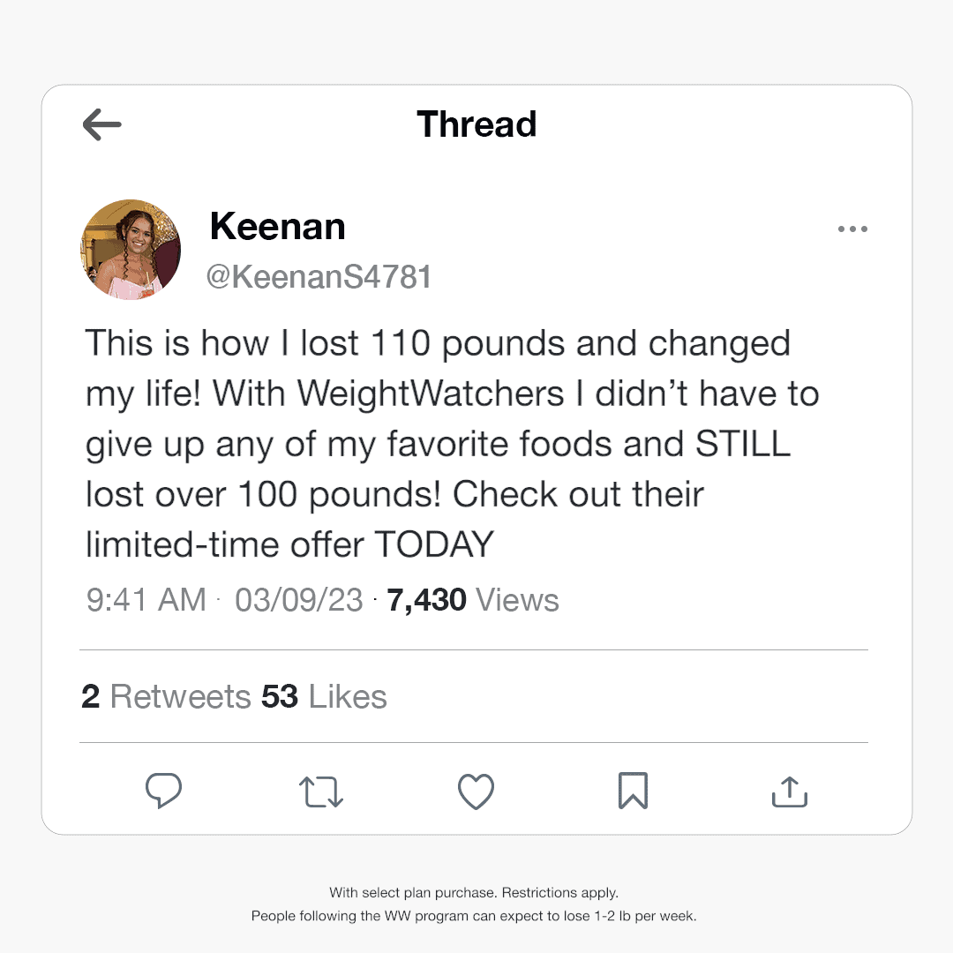
Task: Click the 9:41 AM timestamp
Action: pyautogui.click(x=146, y=600)
